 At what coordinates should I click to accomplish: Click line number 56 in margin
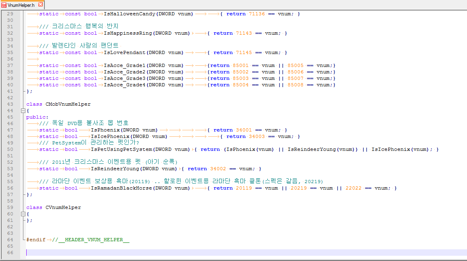click(x=10, y=188)
